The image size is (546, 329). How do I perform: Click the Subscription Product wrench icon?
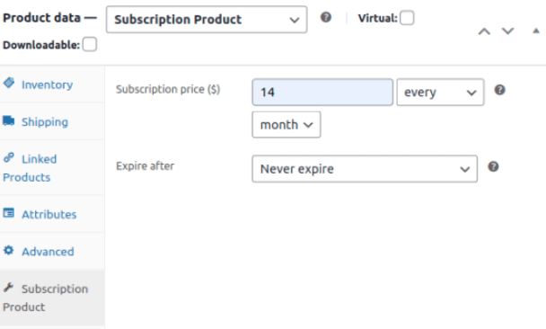(x=9, y=288)
